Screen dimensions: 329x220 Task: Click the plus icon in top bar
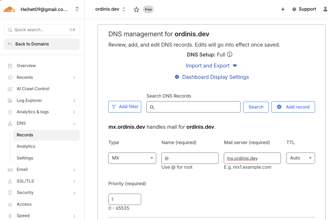pyautogui.click(x=283, y=10)
